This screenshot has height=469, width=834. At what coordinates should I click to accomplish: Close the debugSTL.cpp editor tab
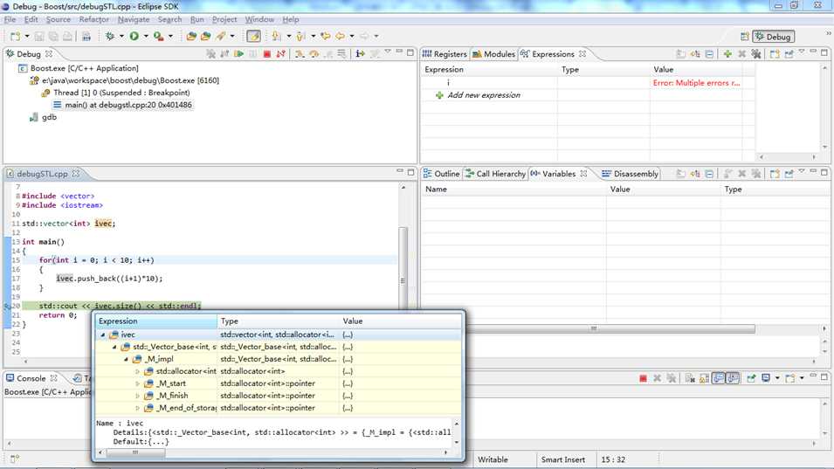click(76, 173)
